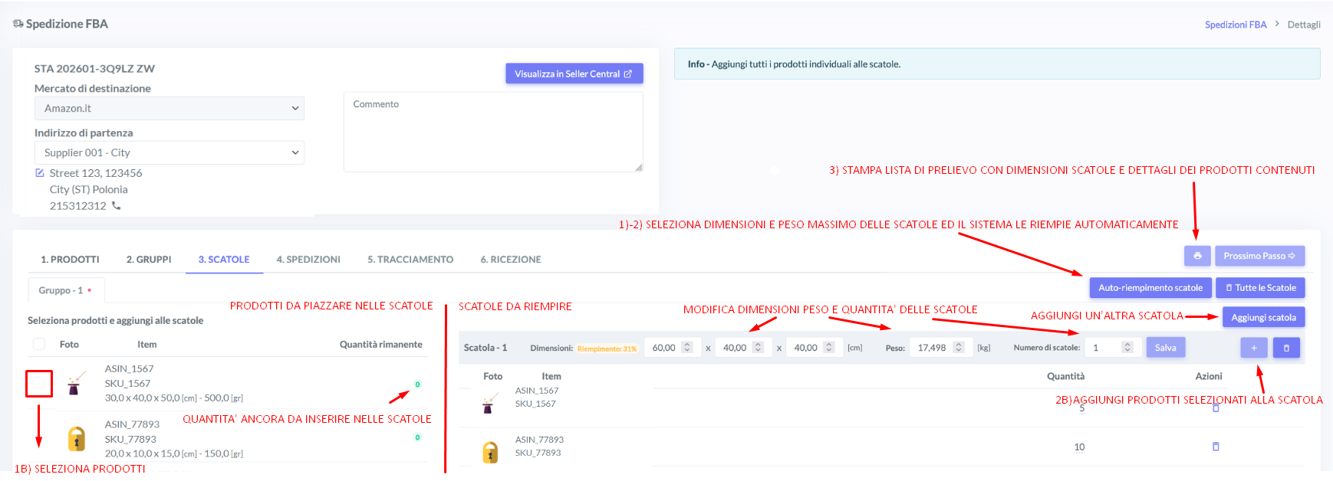Tick the select-all checkbox beside Foto header
The width and height of the screenshot is (1333, 481).
(39, 344)
